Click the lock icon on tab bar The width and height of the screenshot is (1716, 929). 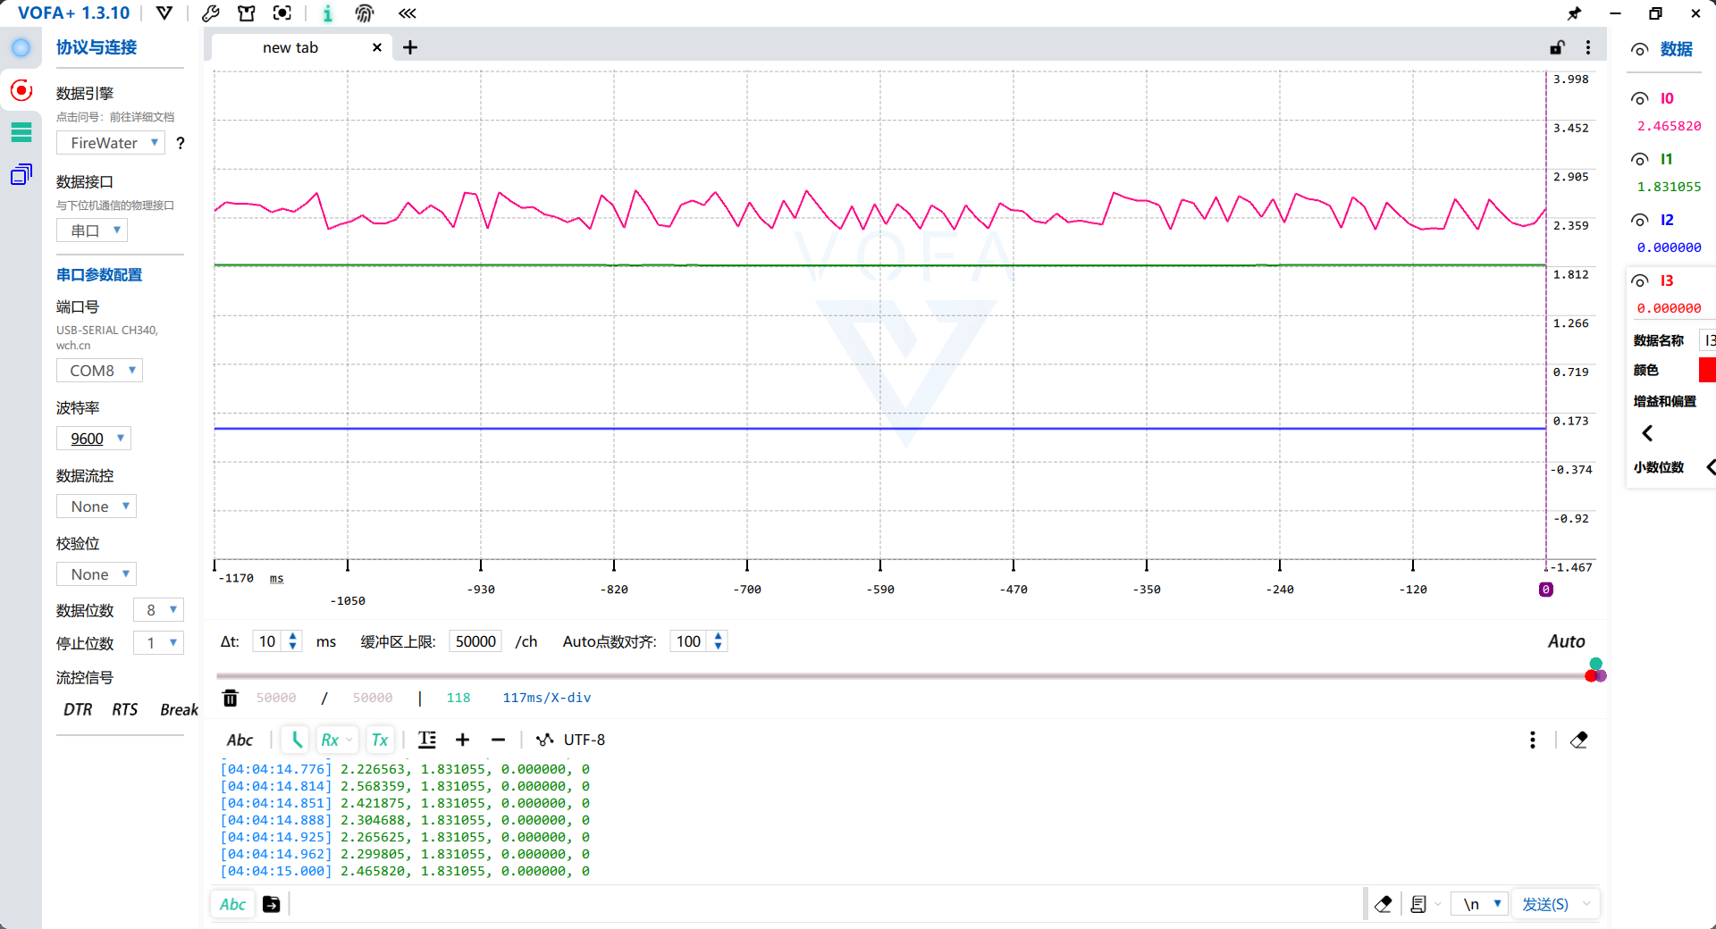pyautogui.click(x=1557, y=47)
